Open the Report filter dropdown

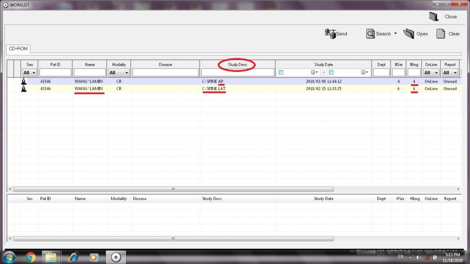click(x=455, y=73)
